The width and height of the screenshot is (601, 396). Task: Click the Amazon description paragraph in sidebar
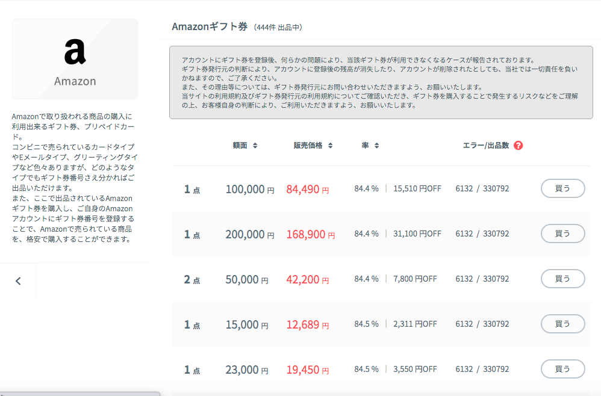74,178
